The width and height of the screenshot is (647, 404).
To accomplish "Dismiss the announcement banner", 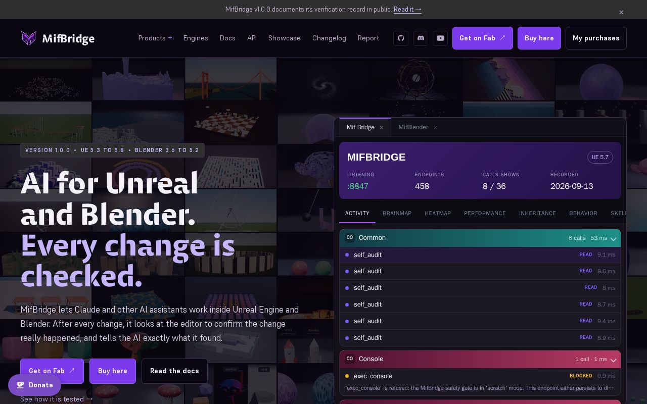I will click(621, 12).
